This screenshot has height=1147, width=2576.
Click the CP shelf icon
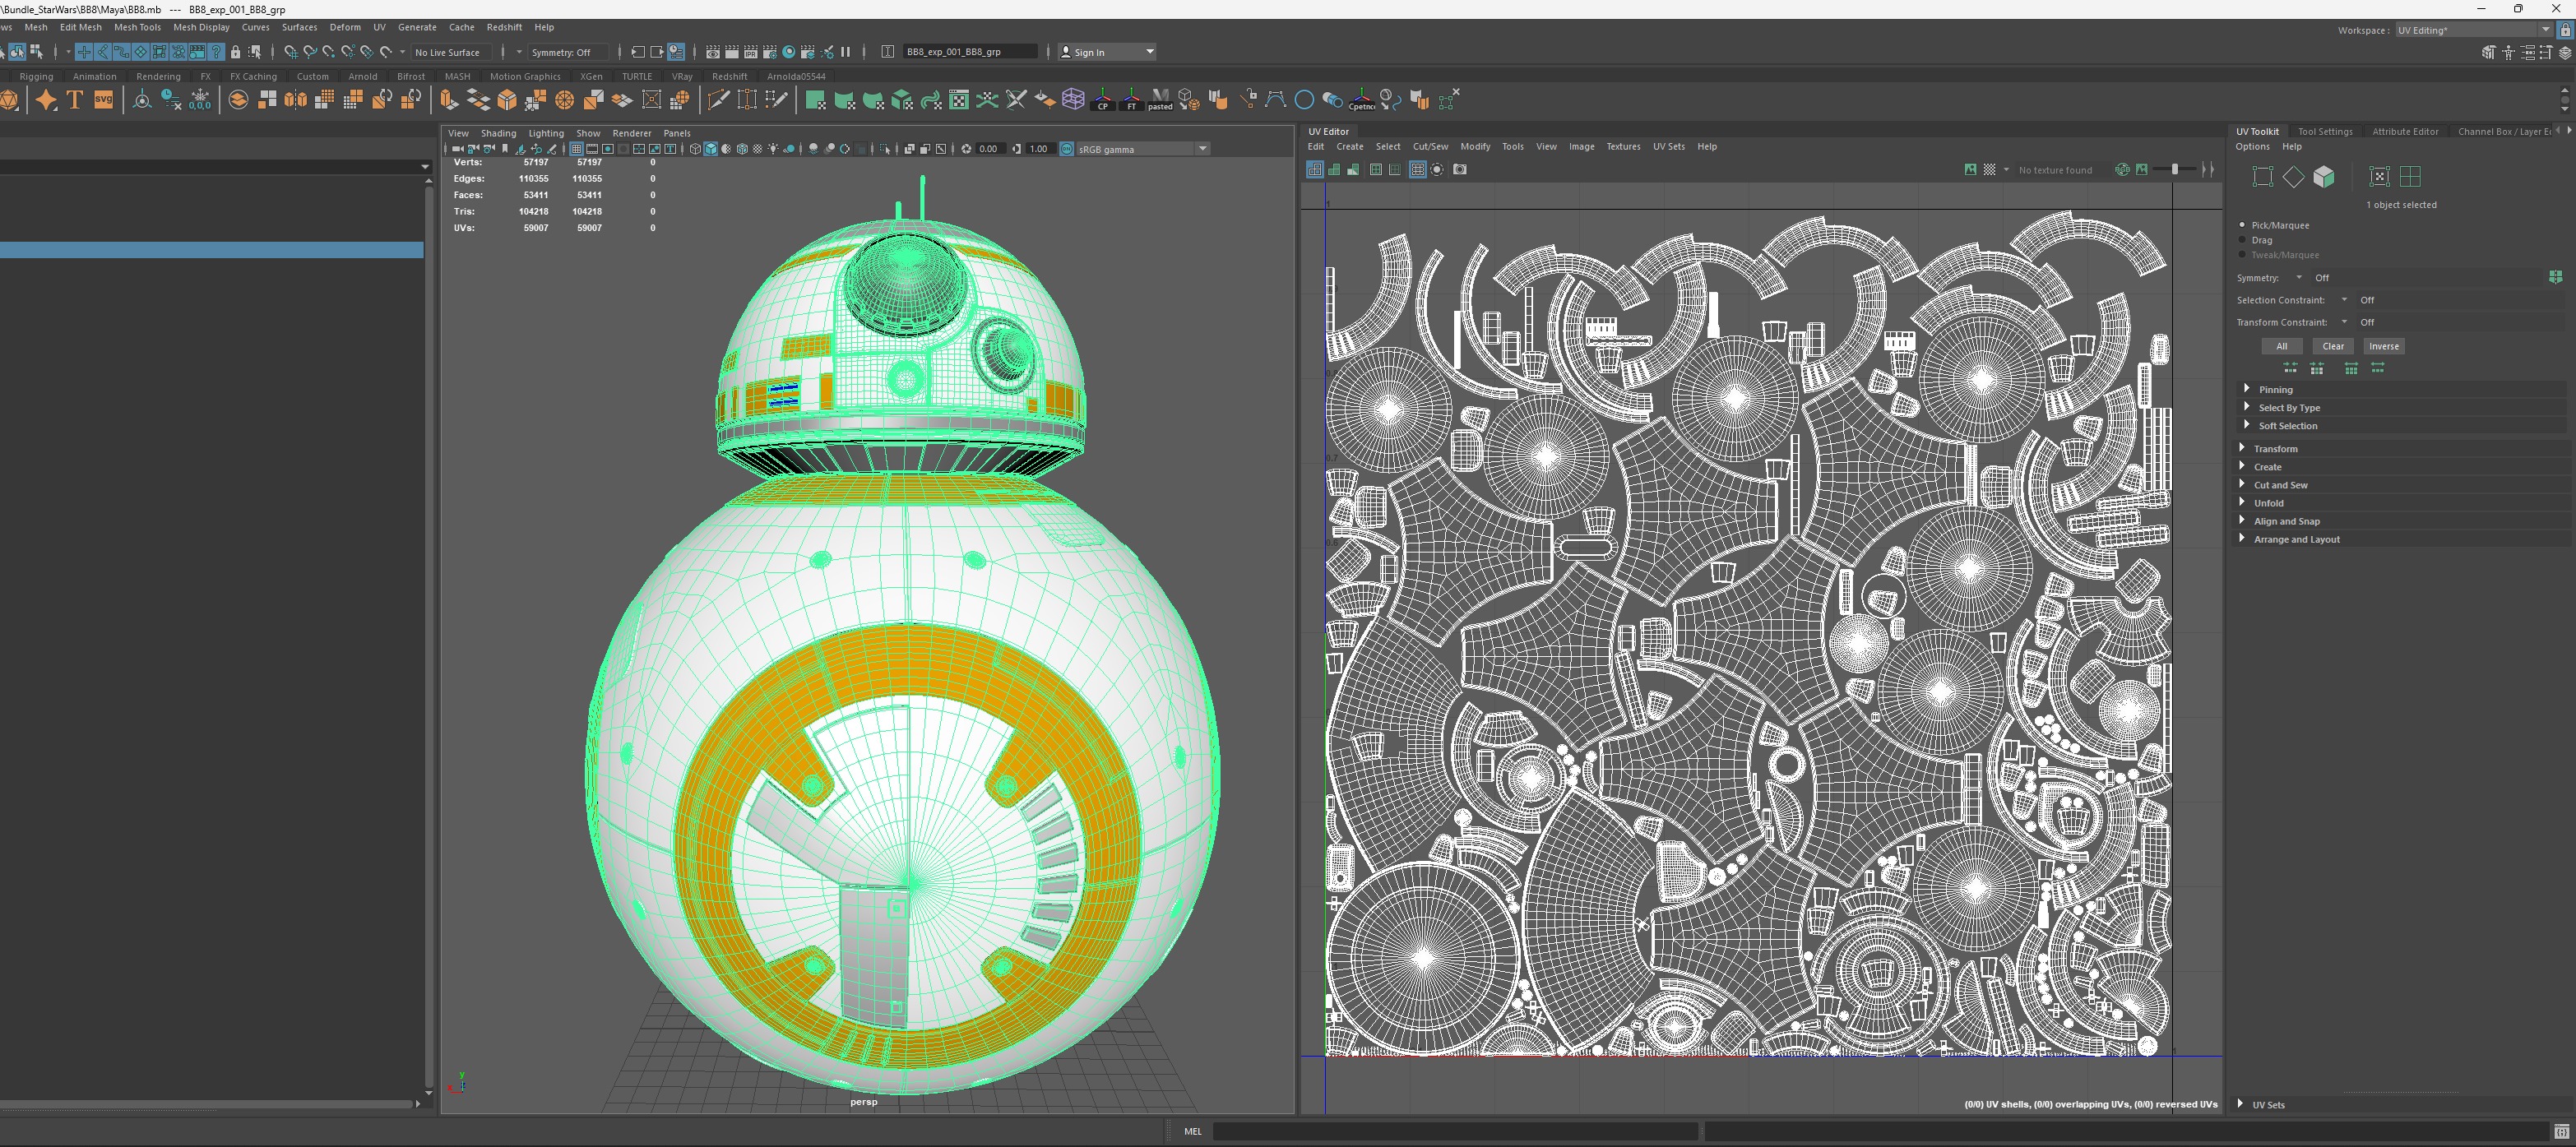click(x=1102, y=100)
